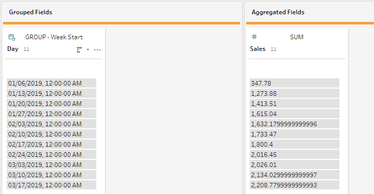Select the 03/17/2019 date value
Screen dimensions: 374x194
coord(51,185)
